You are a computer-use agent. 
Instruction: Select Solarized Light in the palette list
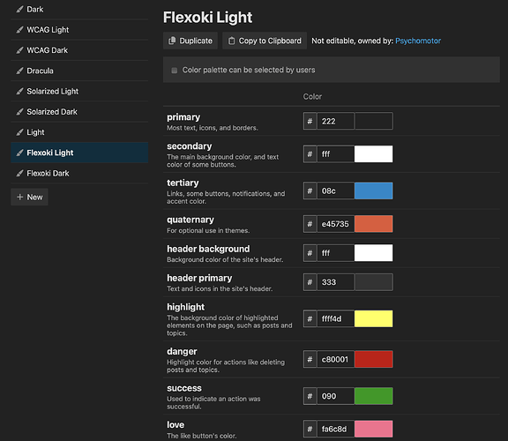(x=79, y=92)
